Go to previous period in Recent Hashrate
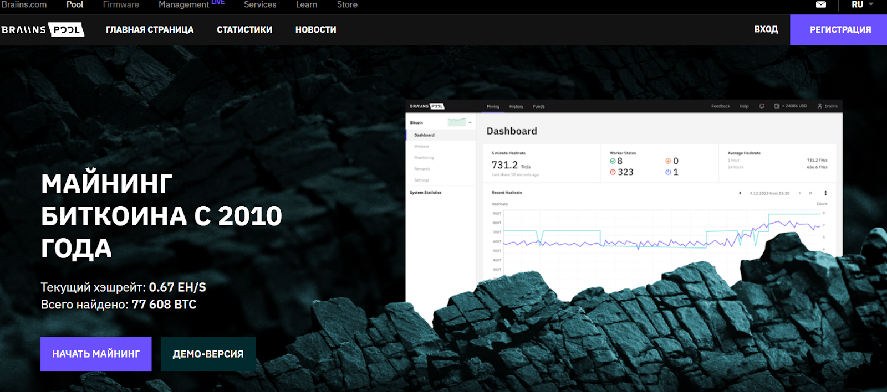The height and width of the screenshot is (392, 887). (x=740, y=193)
